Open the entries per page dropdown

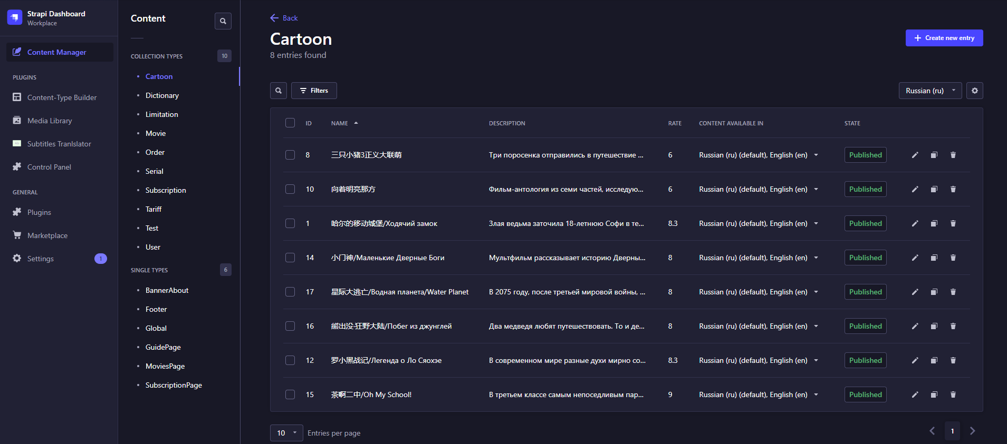click(286, 433)
